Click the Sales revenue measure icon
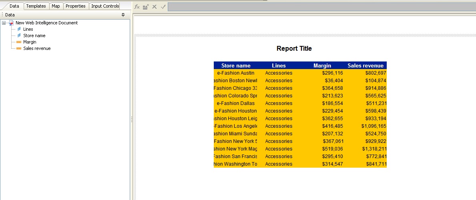The height and width of the screenshot is (200, 476). click(19, 48)
